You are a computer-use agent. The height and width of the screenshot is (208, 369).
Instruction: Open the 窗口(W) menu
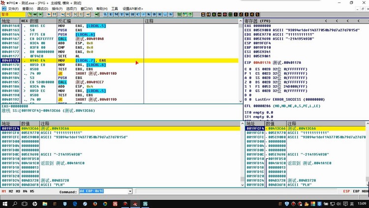pos(87,9)
